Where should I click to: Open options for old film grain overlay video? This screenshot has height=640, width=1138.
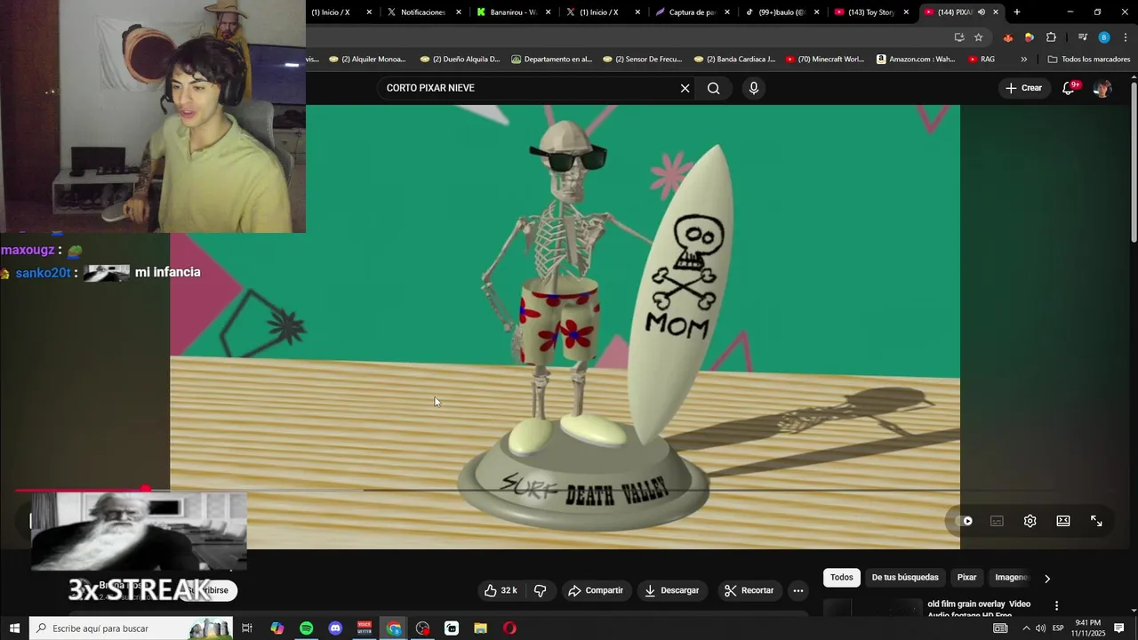tap(1056, 605)
